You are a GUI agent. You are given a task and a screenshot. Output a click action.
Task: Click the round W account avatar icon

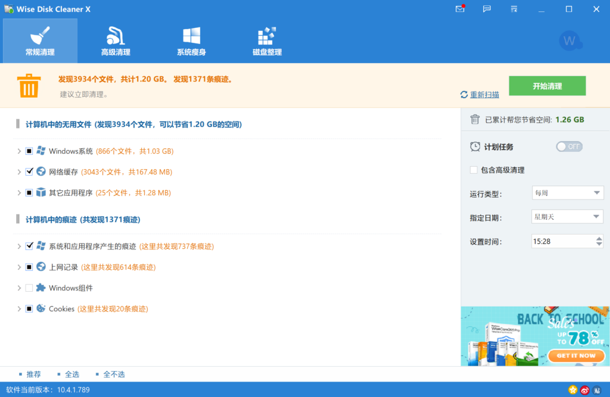click(x=570, y=41)
